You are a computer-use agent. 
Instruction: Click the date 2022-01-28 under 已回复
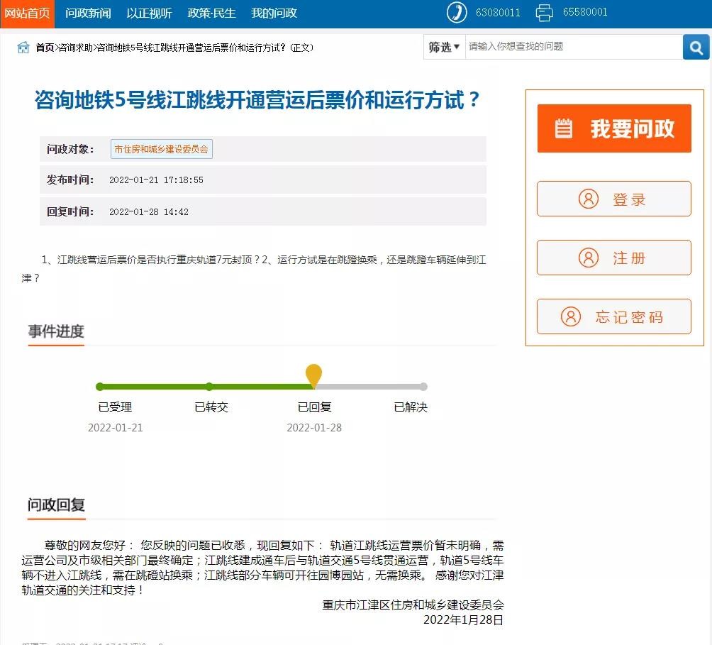coord(314,427)
